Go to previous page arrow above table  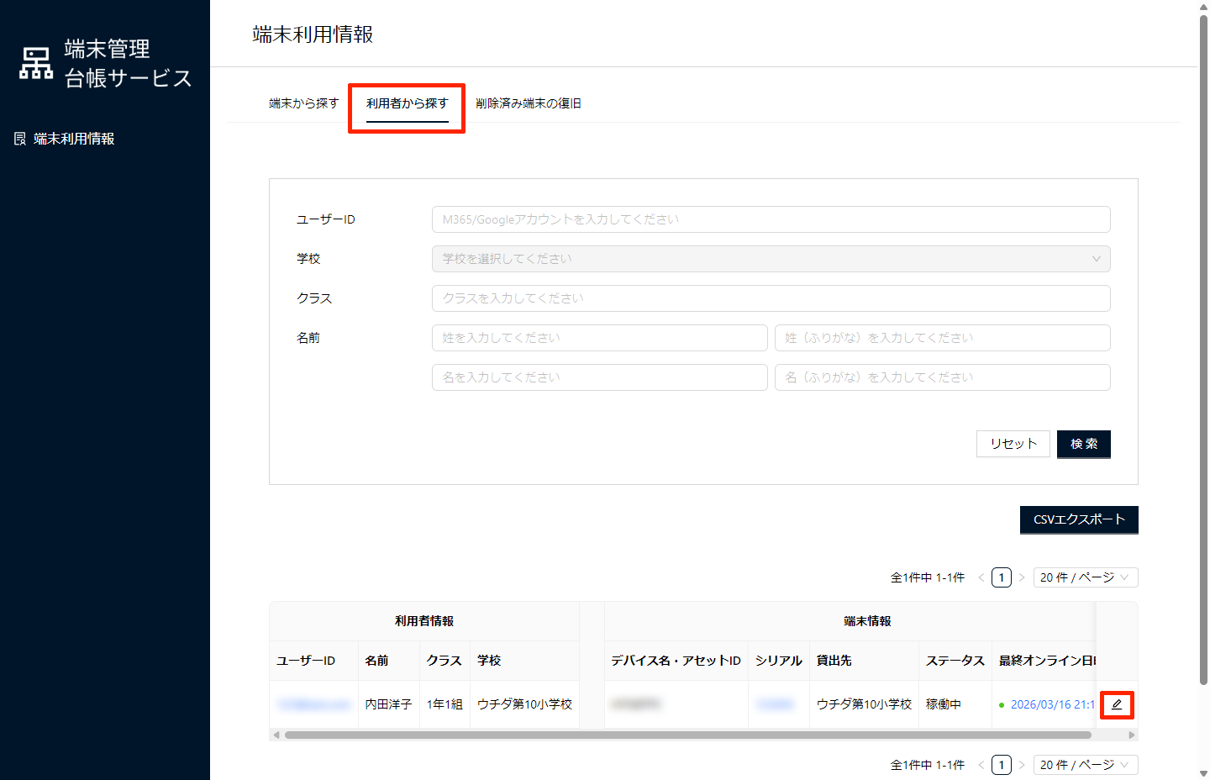click(981, 577)
